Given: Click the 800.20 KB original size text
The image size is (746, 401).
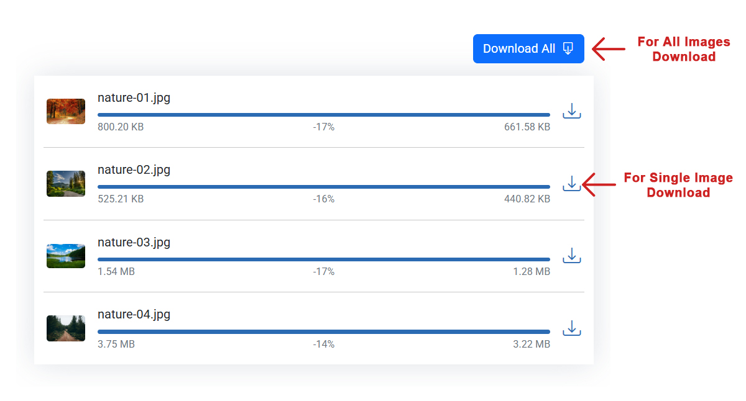Looking at the screenshot, I should coord(121,127).
